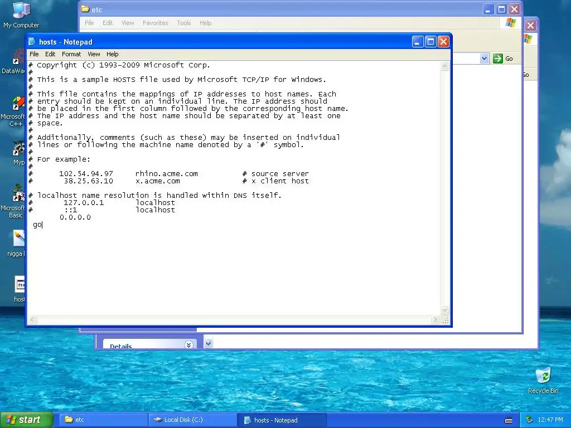Select the Microsoft C++ desktop shortcut
The image size is (571, 428).
13,111
